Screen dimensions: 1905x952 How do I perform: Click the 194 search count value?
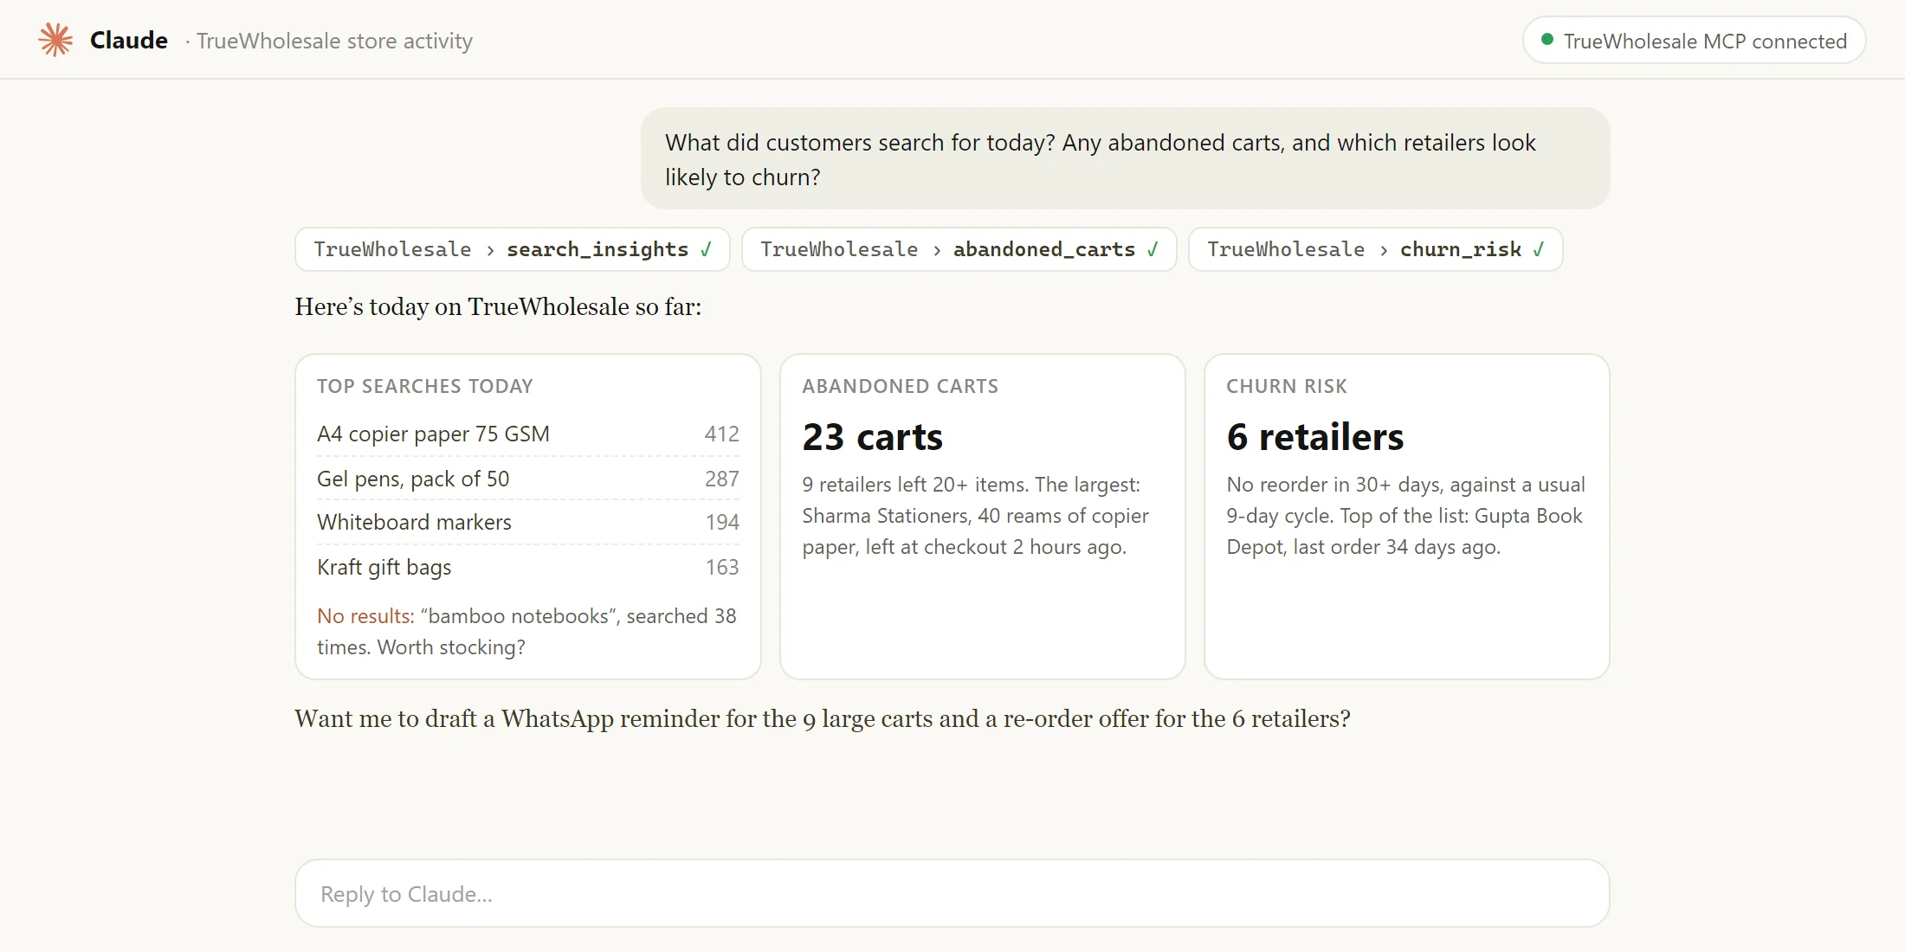click(721, 522)
